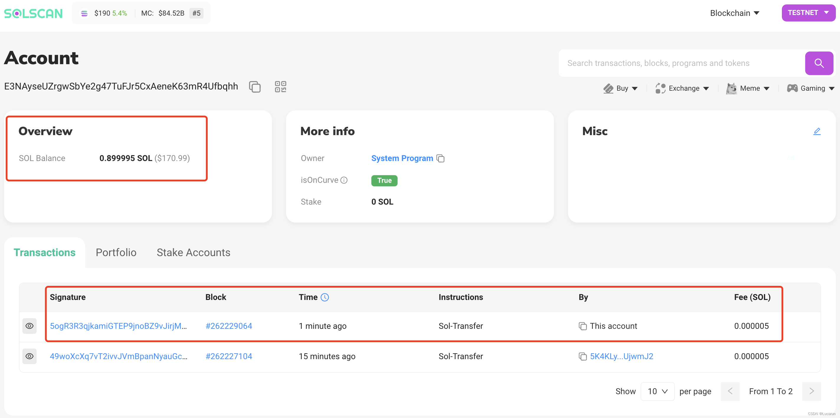Viewport: 840px width, 418px height.
Task: Click the Solscan logo
Action: pyautogui.click(x=33, y=13)
